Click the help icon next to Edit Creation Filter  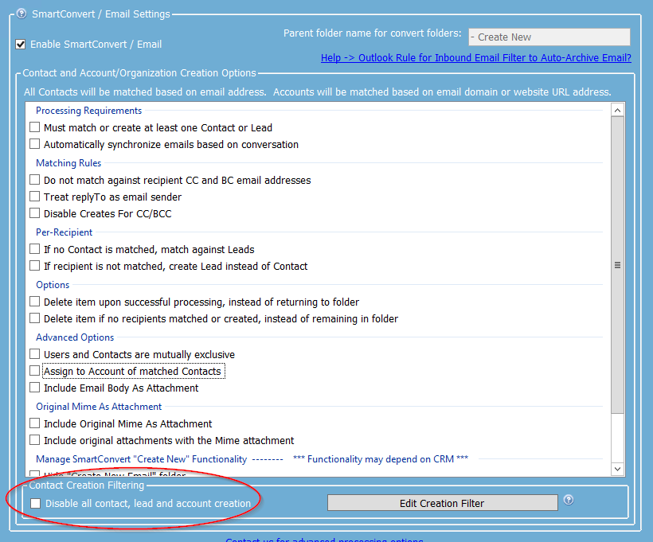(569, 500)
